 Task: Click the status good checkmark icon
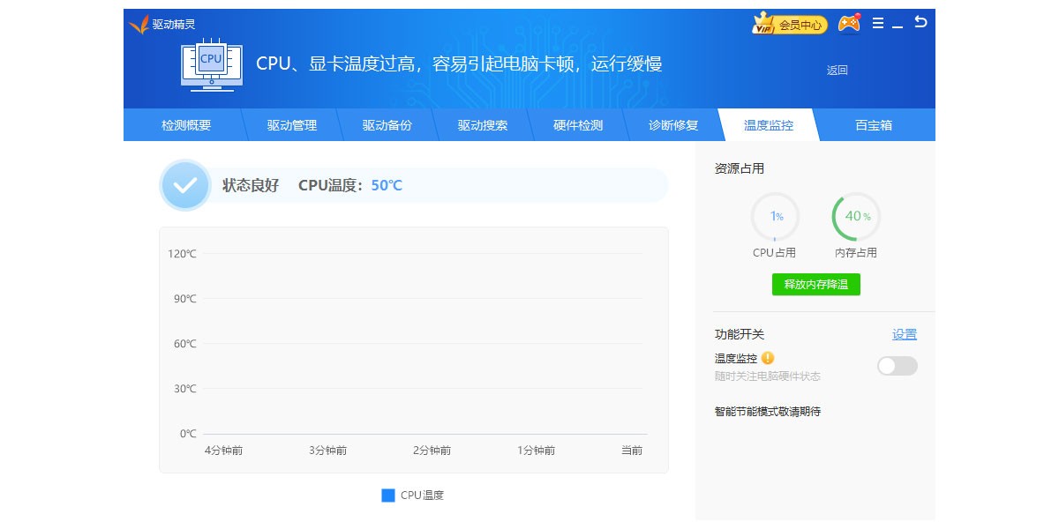184,185
